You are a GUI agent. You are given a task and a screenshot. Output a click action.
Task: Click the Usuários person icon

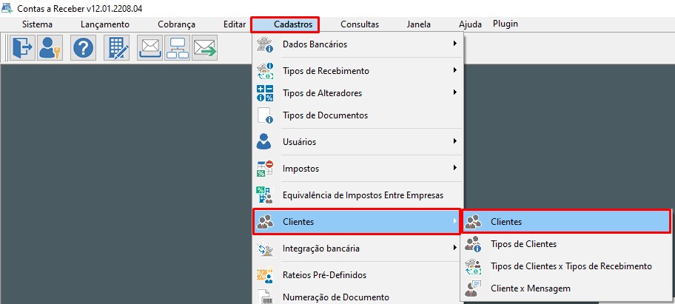264,141
